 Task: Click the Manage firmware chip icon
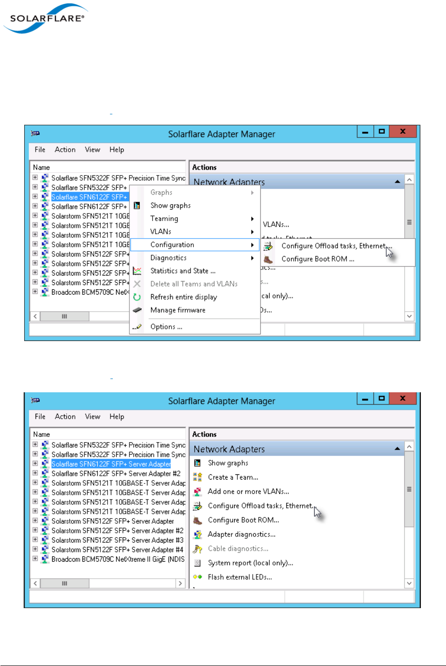[137, 310]
